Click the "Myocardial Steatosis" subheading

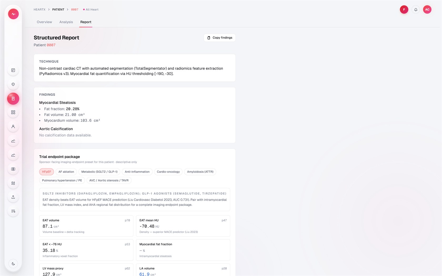point(57,103)
